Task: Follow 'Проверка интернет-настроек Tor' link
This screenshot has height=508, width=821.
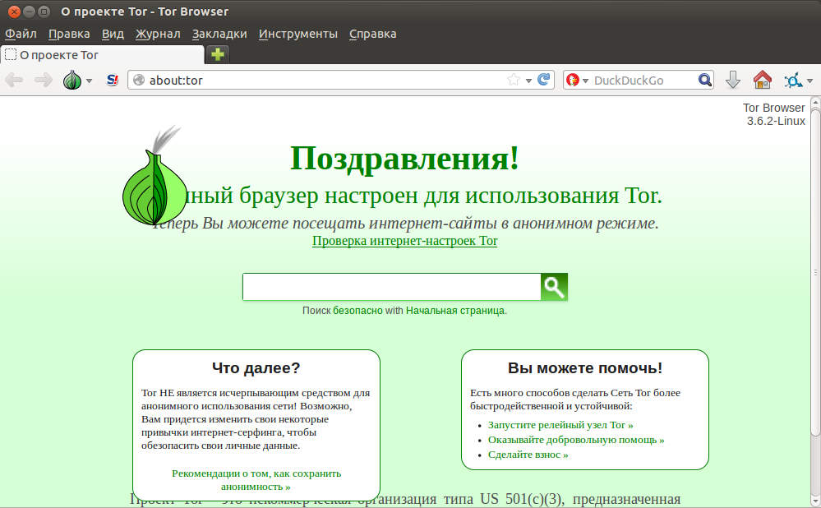Action: pyautogui.click(x=404, y=241)
